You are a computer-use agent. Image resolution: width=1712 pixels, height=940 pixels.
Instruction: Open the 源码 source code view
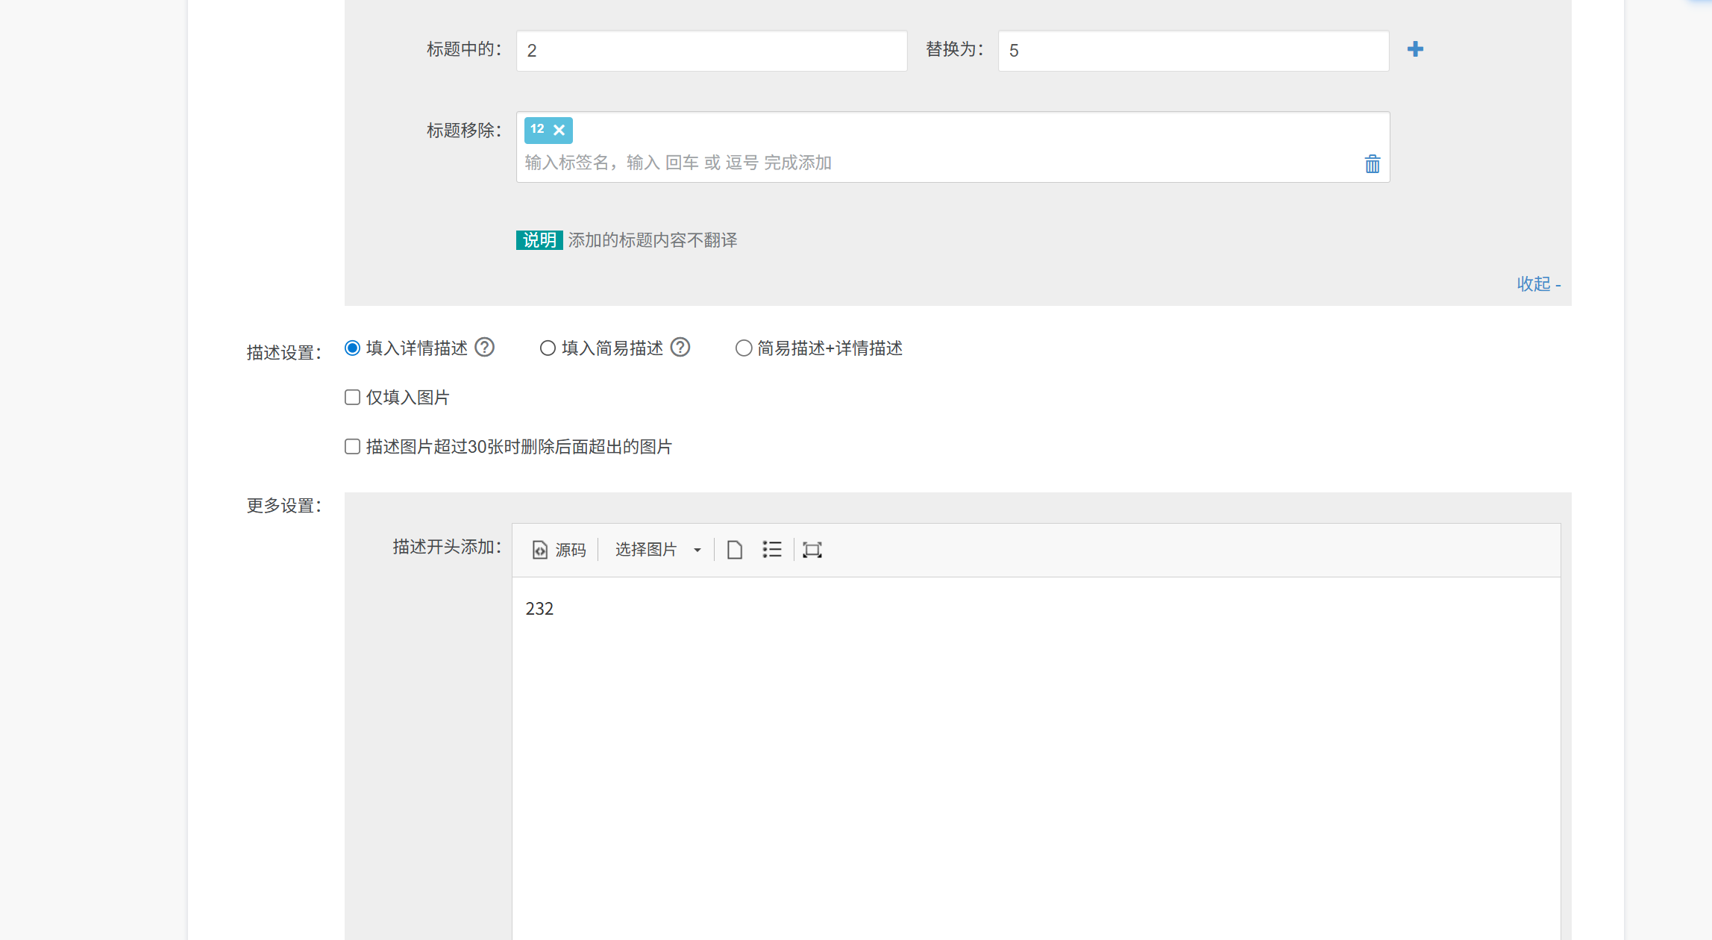559,550
